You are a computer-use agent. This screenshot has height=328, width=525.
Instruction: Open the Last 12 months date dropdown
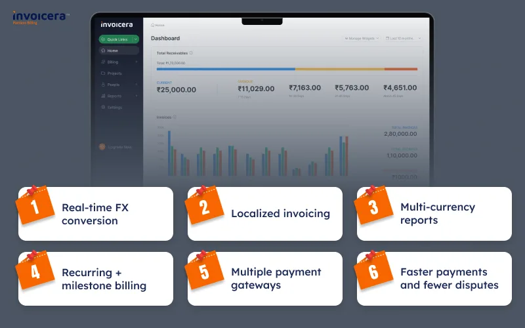(403, 39)
